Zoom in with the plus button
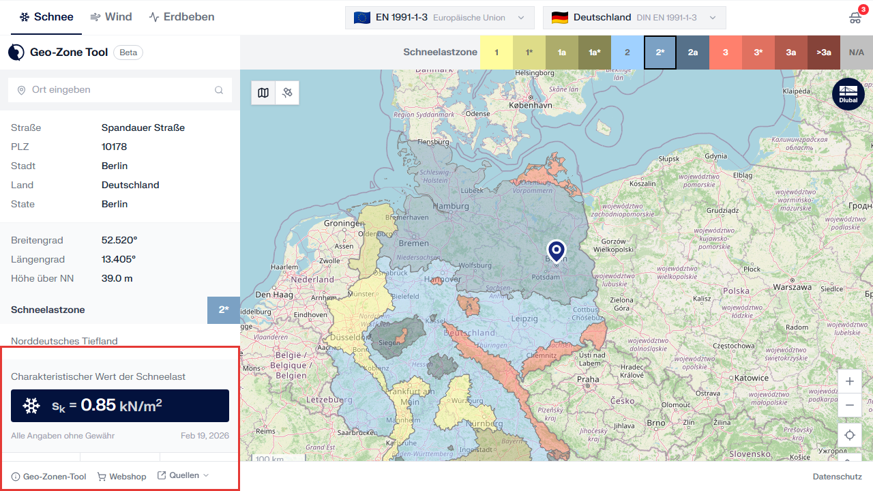This screenshot has width=873, height=491. 850,381
